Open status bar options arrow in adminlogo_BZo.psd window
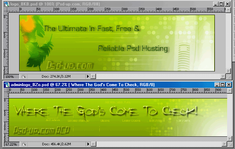235x149 pixels. pos(88,144)
